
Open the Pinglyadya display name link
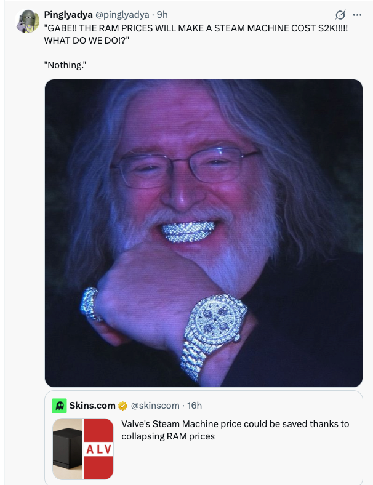[x=68, y=14]
